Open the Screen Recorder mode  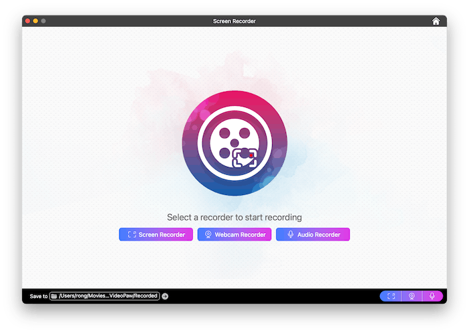click(x=156, y=235)
